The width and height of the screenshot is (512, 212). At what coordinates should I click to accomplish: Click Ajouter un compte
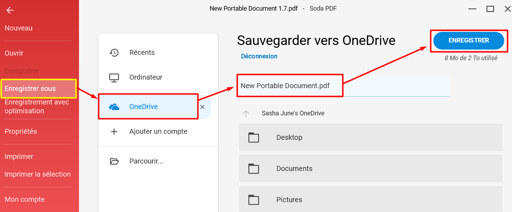click(158, 131)
